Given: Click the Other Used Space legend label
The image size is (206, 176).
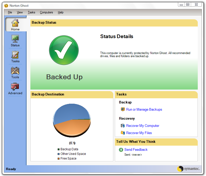Looking at the screenshot, I should coord(73,154).
